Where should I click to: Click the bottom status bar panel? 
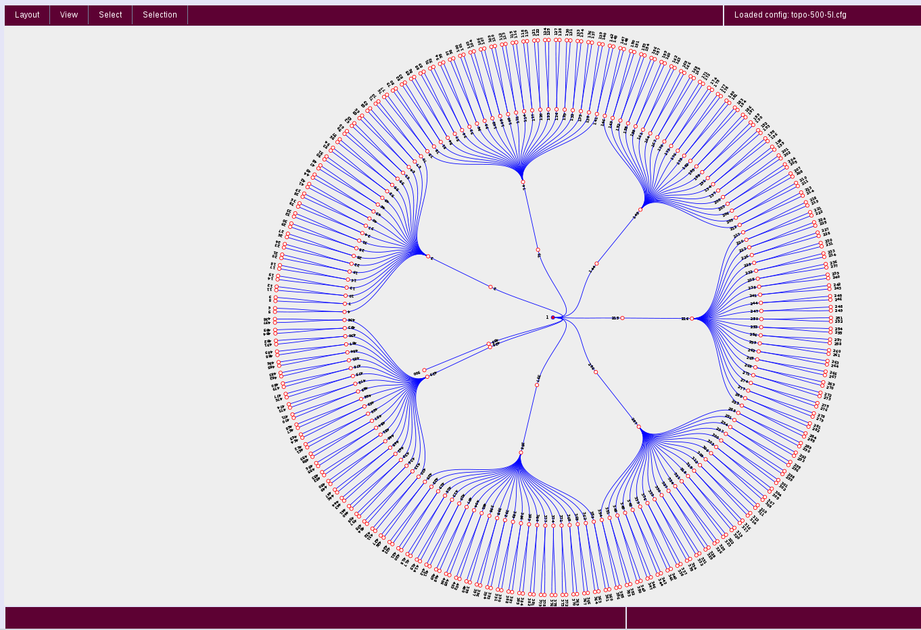315,618
